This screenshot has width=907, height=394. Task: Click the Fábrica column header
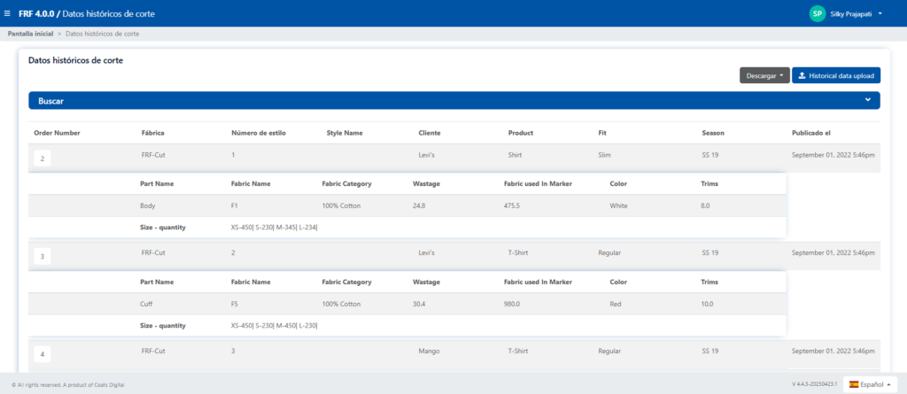[x=153, y=133]
